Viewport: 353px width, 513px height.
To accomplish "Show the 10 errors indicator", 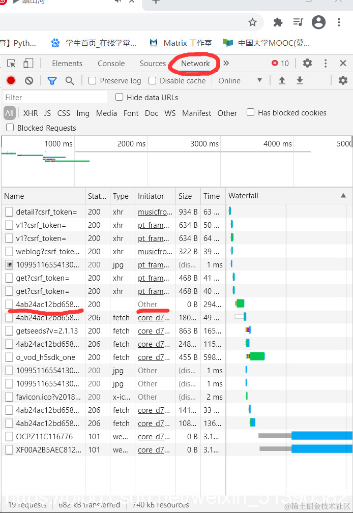I will (x=280, y=63).
